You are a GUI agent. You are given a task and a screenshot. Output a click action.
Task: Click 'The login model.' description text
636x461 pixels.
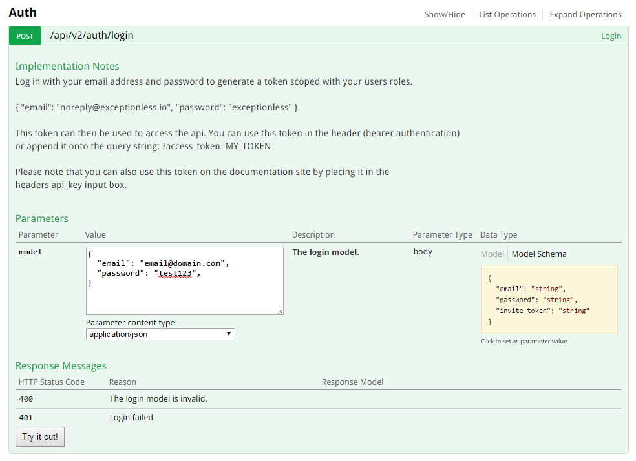click(326, 252)
